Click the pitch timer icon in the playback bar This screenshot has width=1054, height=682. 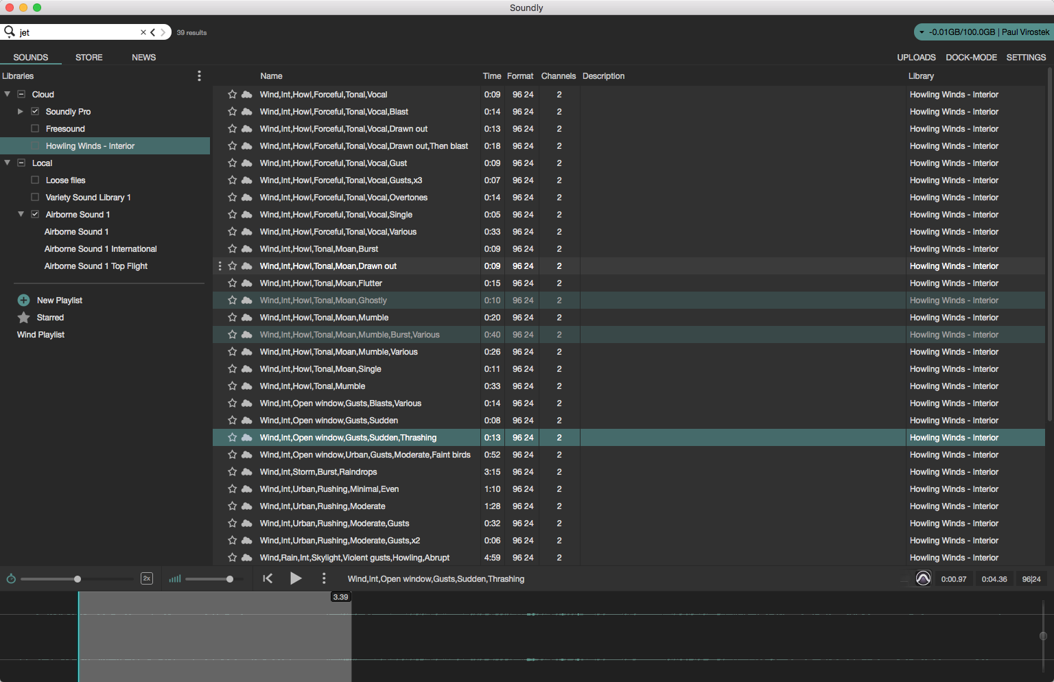(11, 578)
